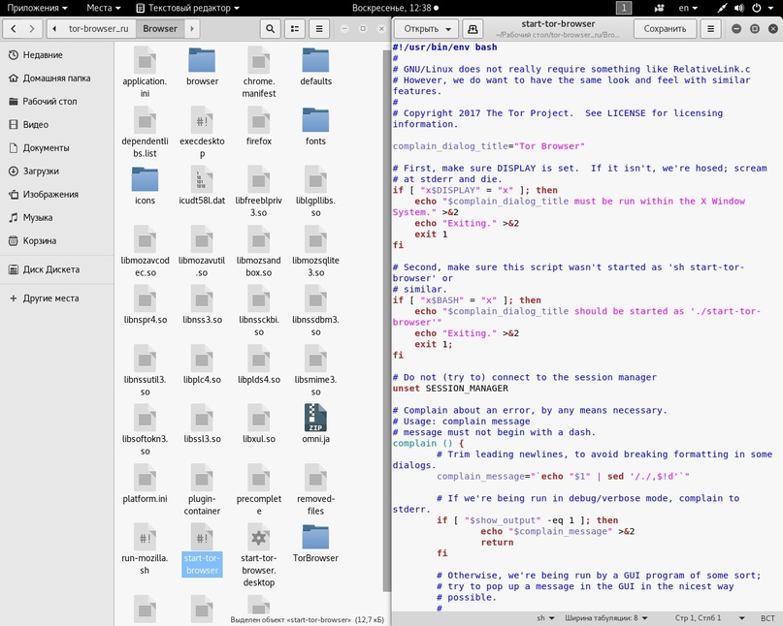Image resolution: width=783 pixels, height=626 pixels.
Task: Open Корзина in sidebar
Action: (x=57, y=241)
